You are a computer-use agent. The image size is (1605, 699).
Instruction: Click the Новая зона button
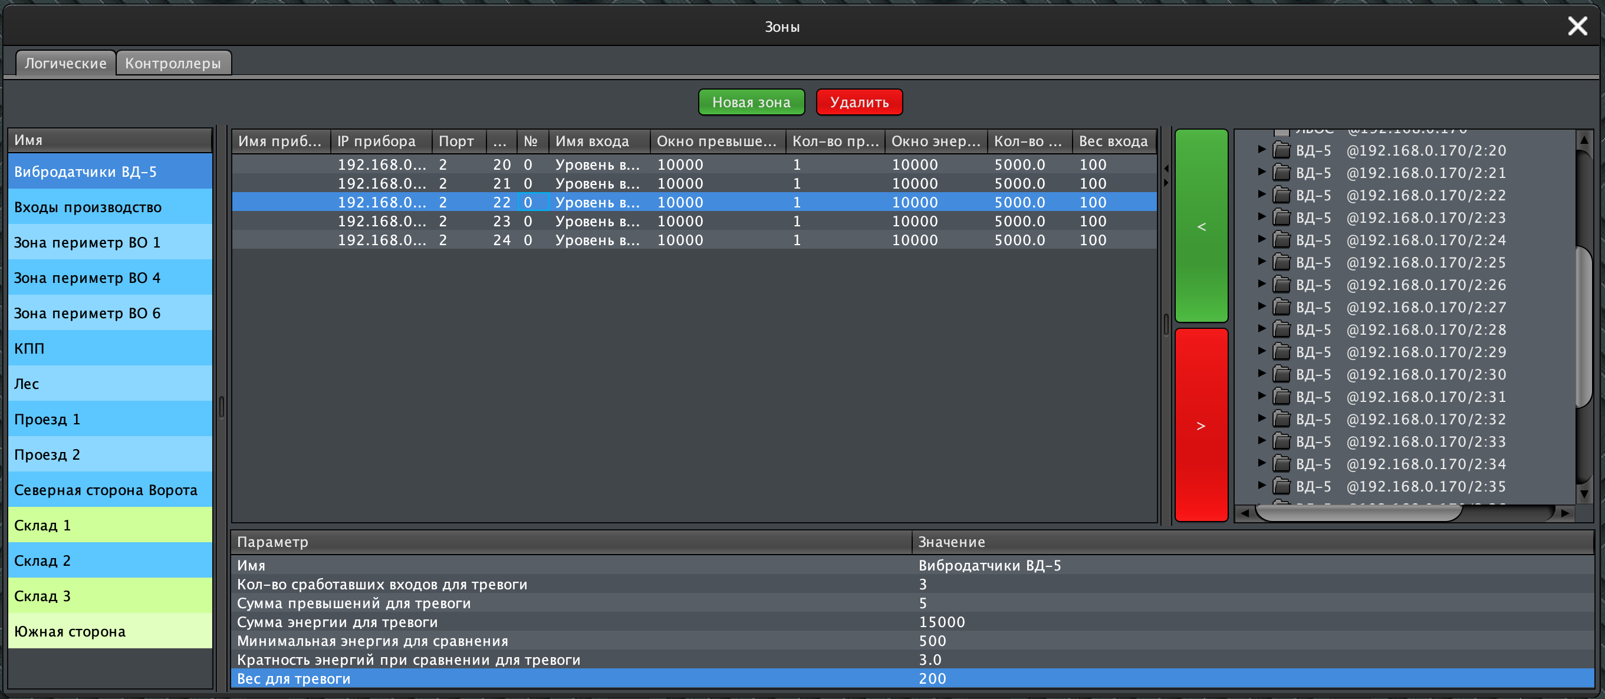click(x=751, y=102)
